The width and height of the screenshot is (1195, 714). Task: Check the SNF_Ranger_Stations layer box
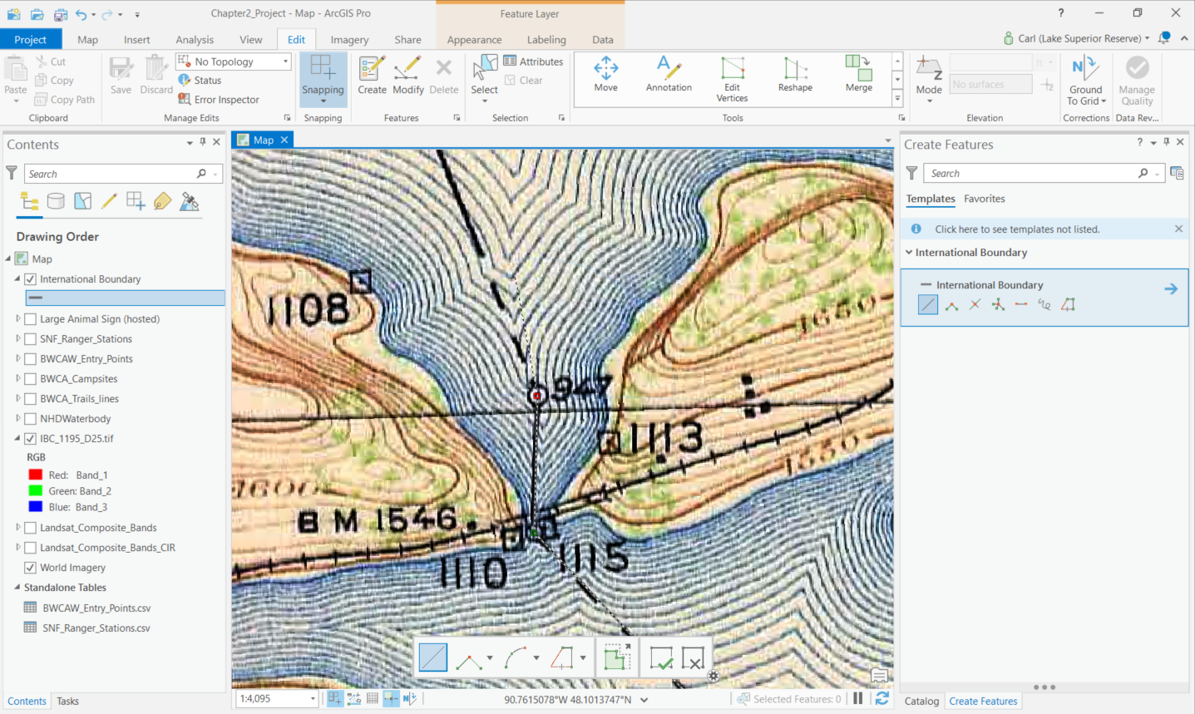click(x=31, y=339)
